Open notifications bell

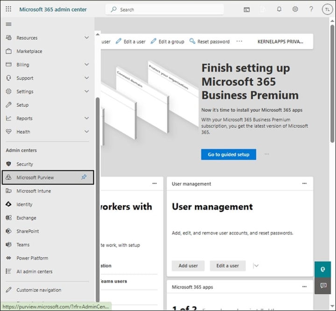[279, 9]
